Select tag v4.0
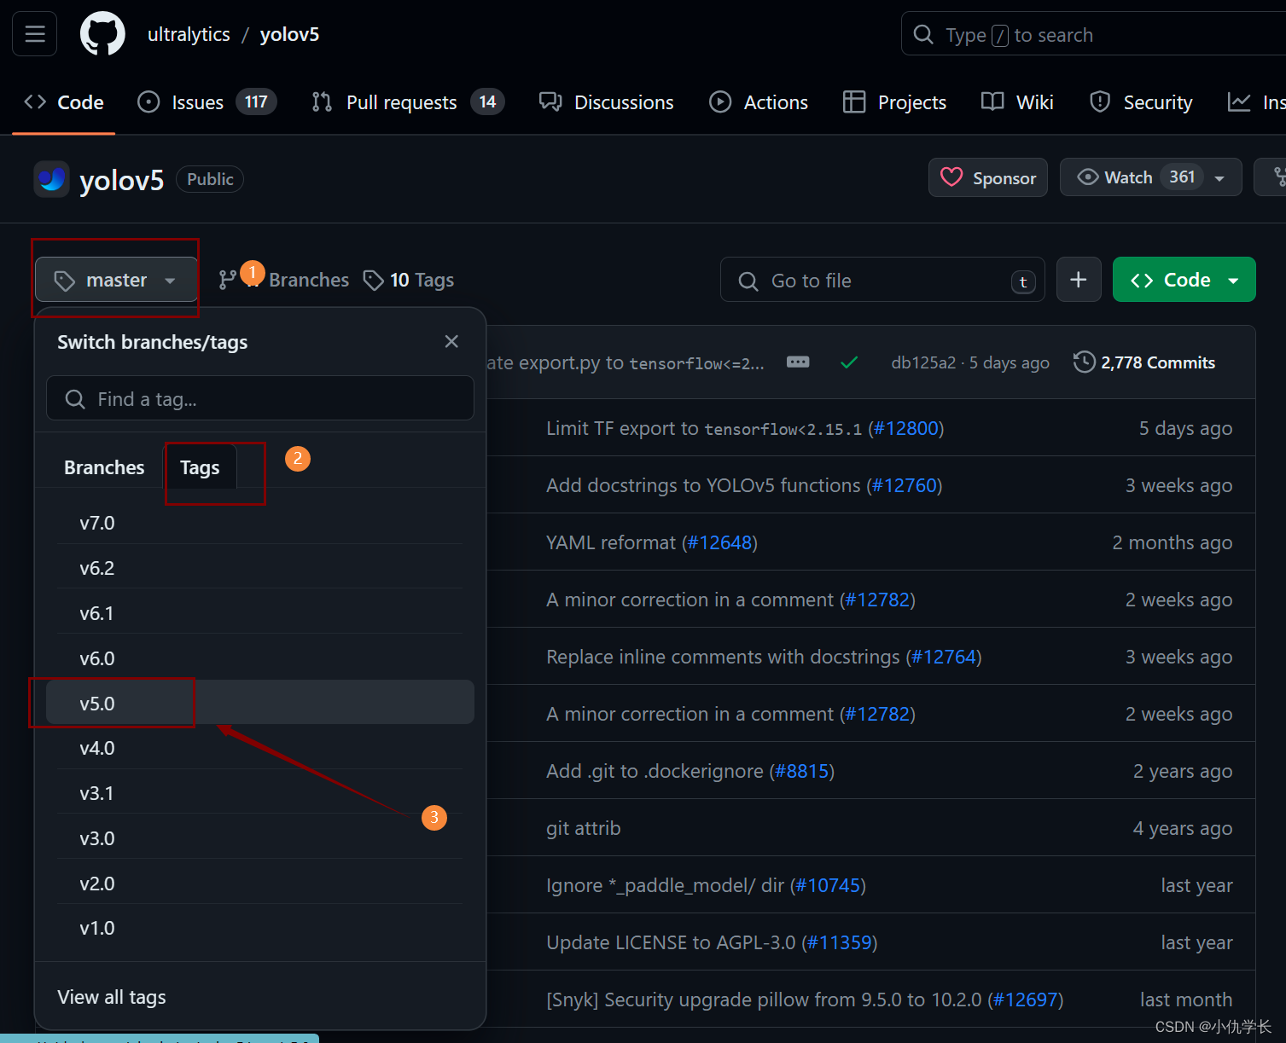This screenshot has width=1286, height=1043. (260, 748)
